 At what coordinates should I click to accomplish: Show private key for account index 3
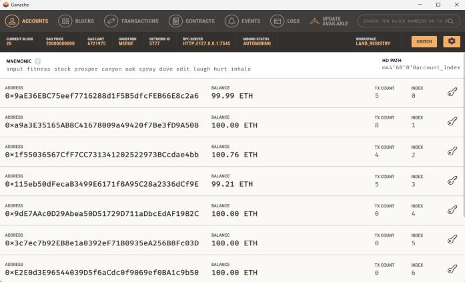(452, 181)
